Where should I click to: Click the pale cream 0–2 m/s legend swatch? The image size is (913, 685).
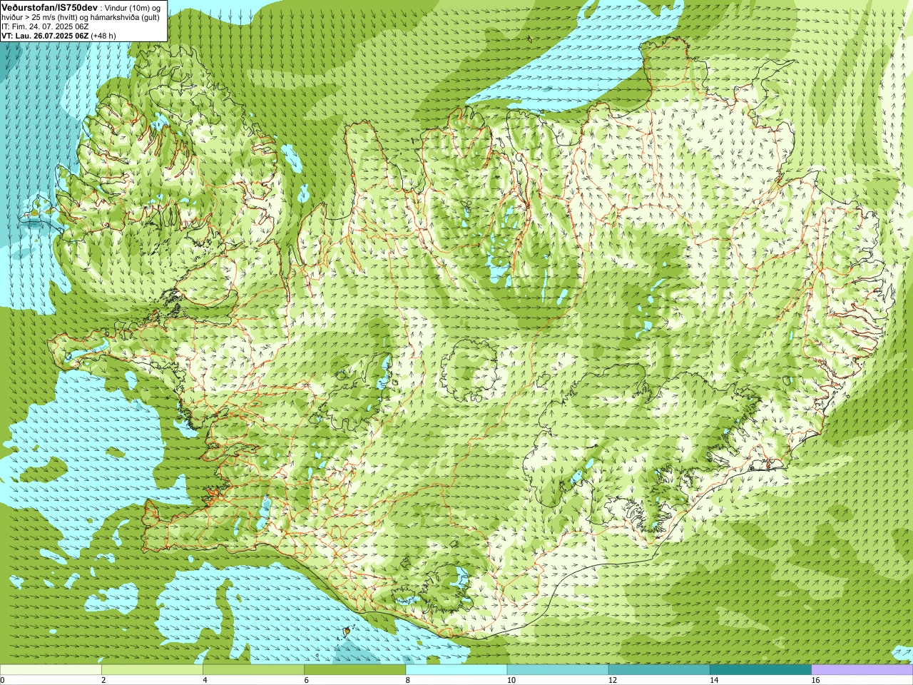(51, 670)
